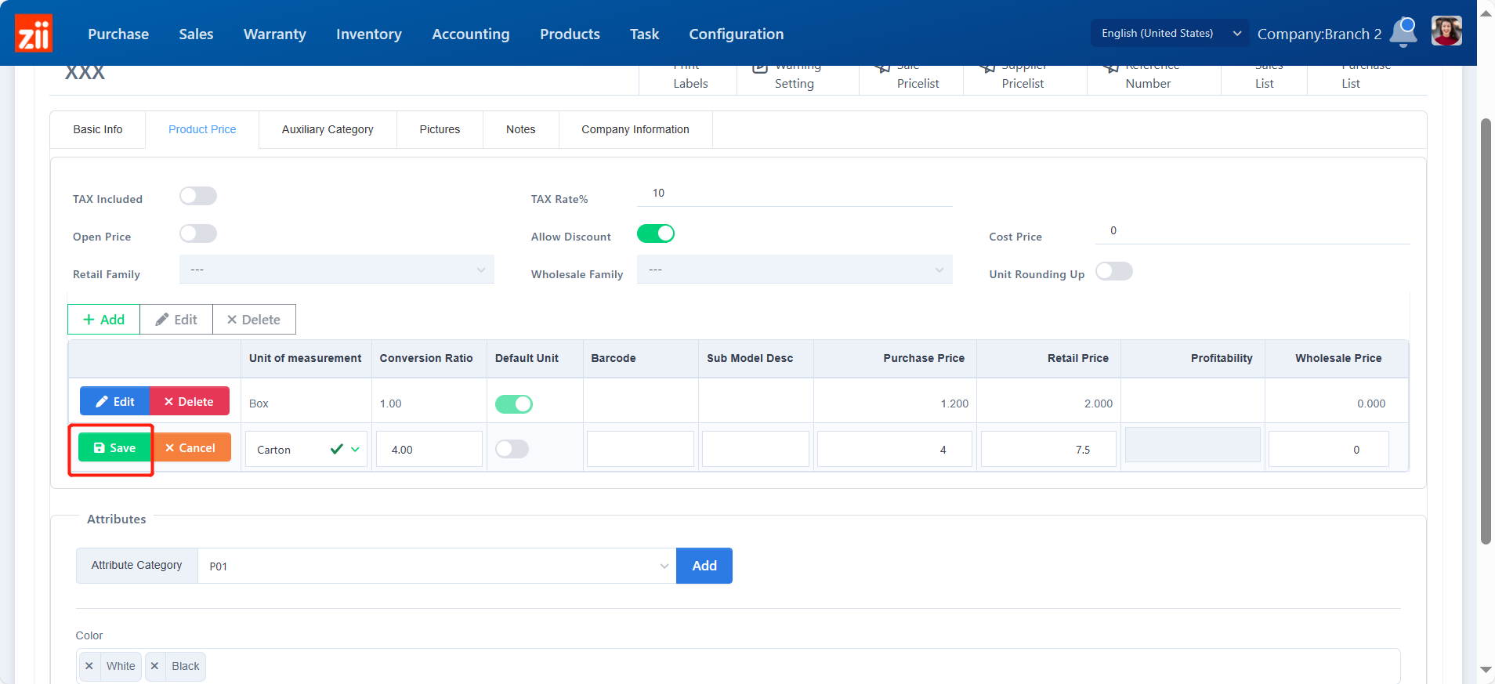The width and height of the screenshot is (1495, 684).
Task: Click Add above the units table
Action: click(104, 320)
